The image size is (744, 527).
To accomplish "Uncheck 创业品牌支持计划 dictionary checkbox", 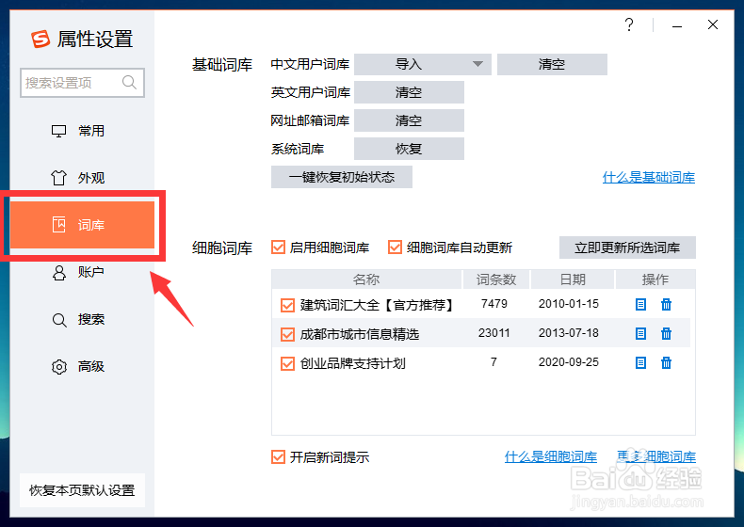I will (287, 363).
